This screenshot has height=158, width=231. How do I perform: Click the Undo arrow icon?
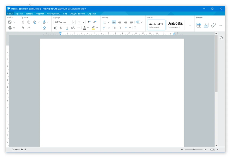23,28
